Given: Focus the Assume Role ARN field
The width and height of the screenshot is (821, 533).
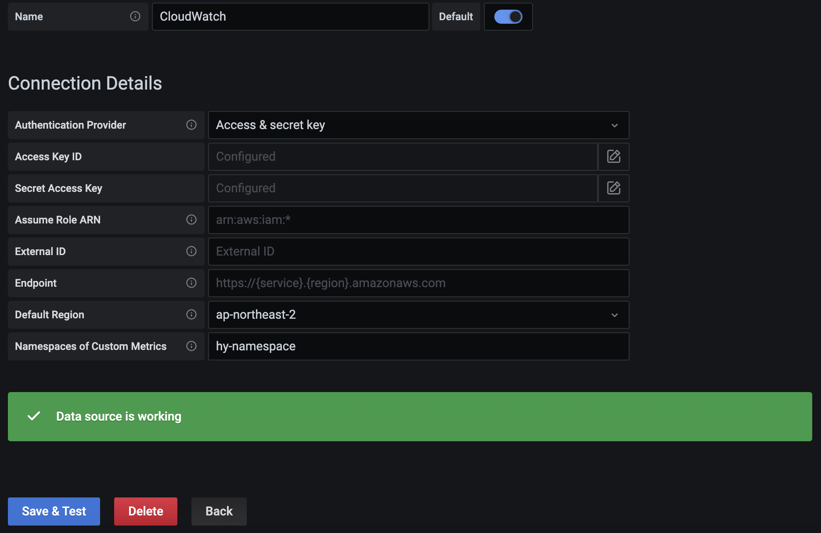Looking at the screenshot, I should click(x=418, y=220).
